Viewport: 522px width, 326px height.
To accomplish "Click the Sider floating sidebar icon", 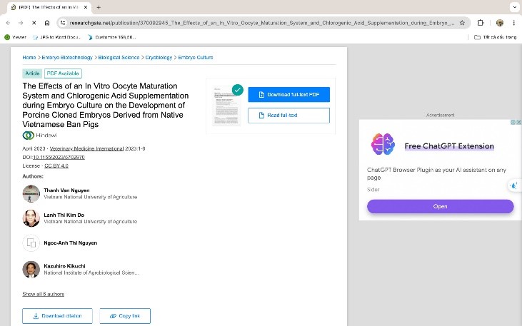I will click(x=513, y=185).
